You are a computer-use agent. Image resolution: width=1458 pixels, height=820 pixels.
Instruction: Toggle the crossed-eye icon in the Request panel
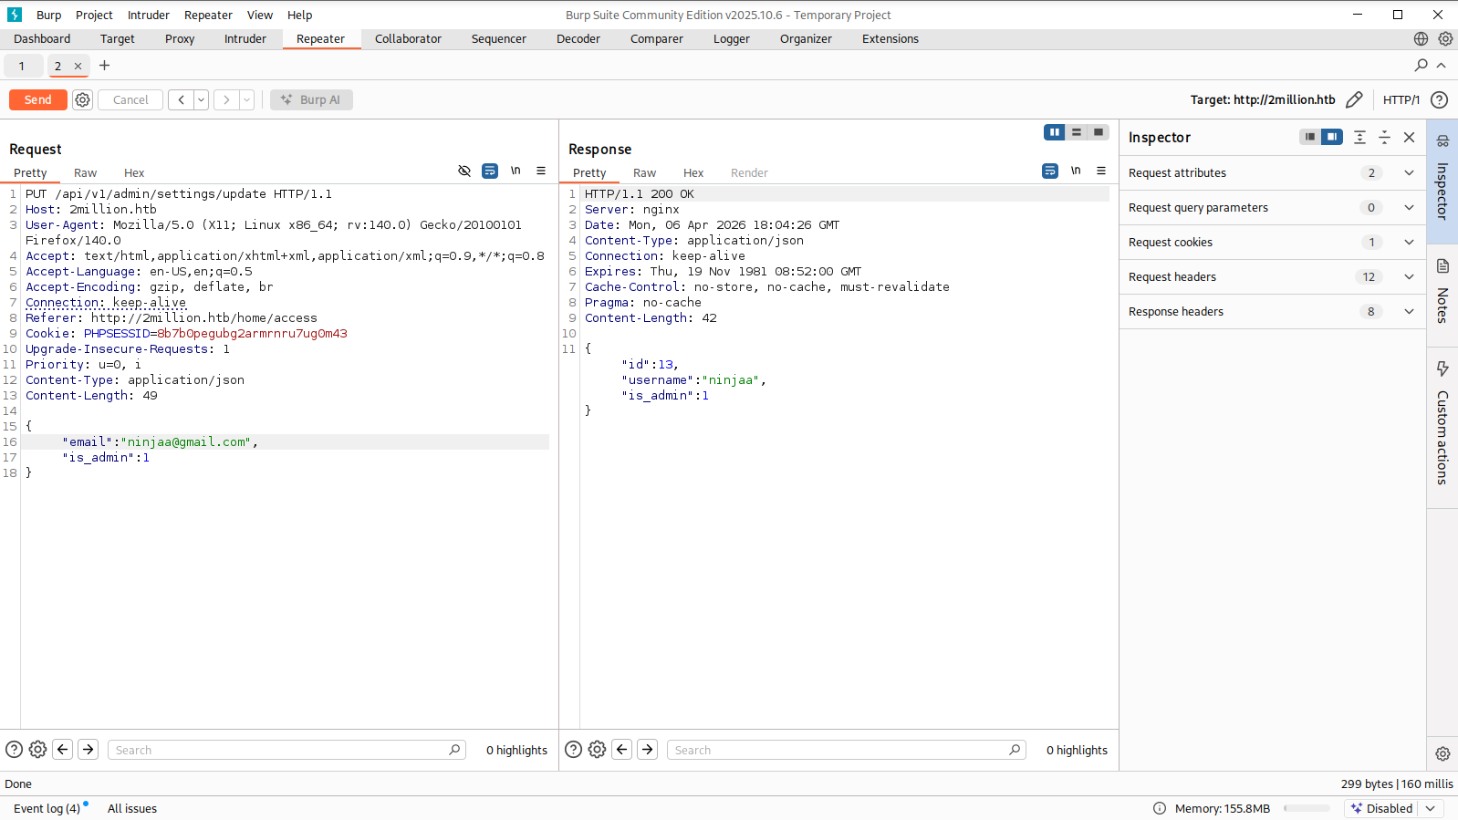tap(464, 171)
